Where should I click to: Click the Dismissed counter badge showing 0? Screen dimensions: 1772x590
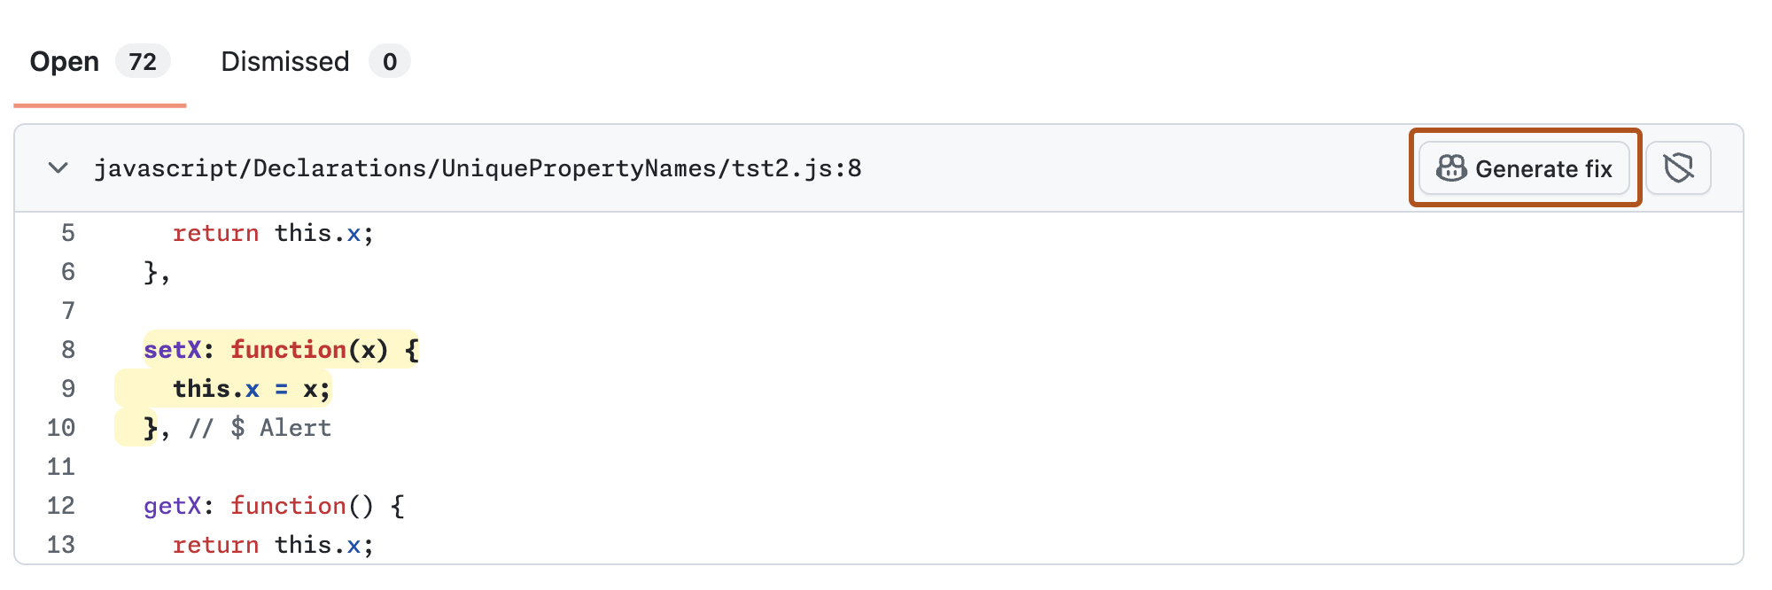coord(391,61)
